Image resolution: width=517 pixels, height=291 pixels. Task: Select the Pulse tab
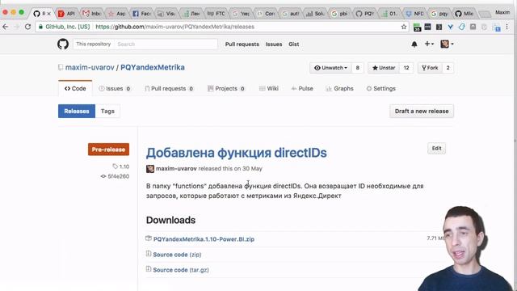[x=302, y=88]
